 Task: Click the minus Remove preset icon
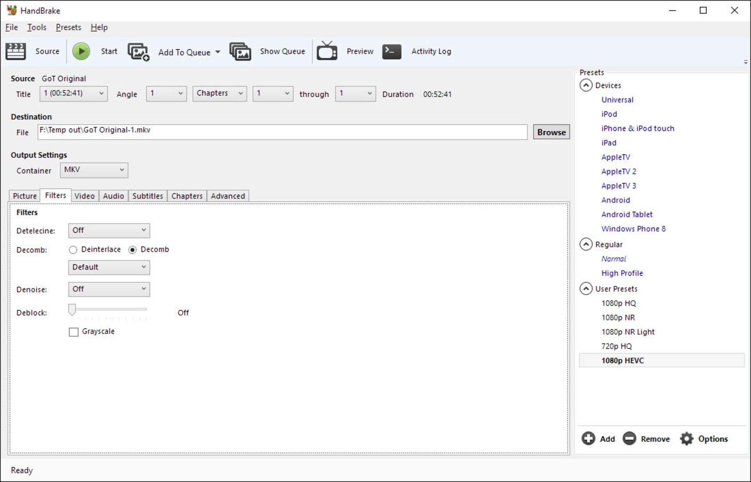[x=629, y=439]
